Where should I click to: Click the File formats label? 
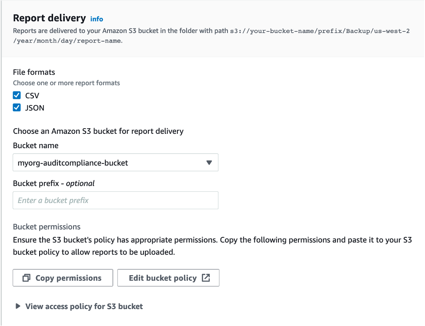[34, 72]
